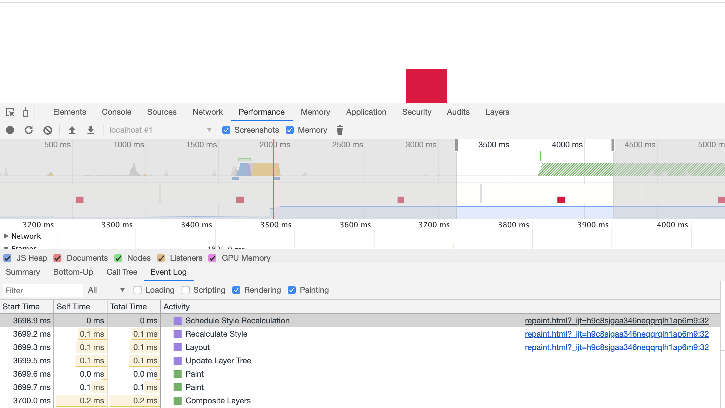Expand the Network track
This screenshot has width=725, height=408.
(6, 236)
